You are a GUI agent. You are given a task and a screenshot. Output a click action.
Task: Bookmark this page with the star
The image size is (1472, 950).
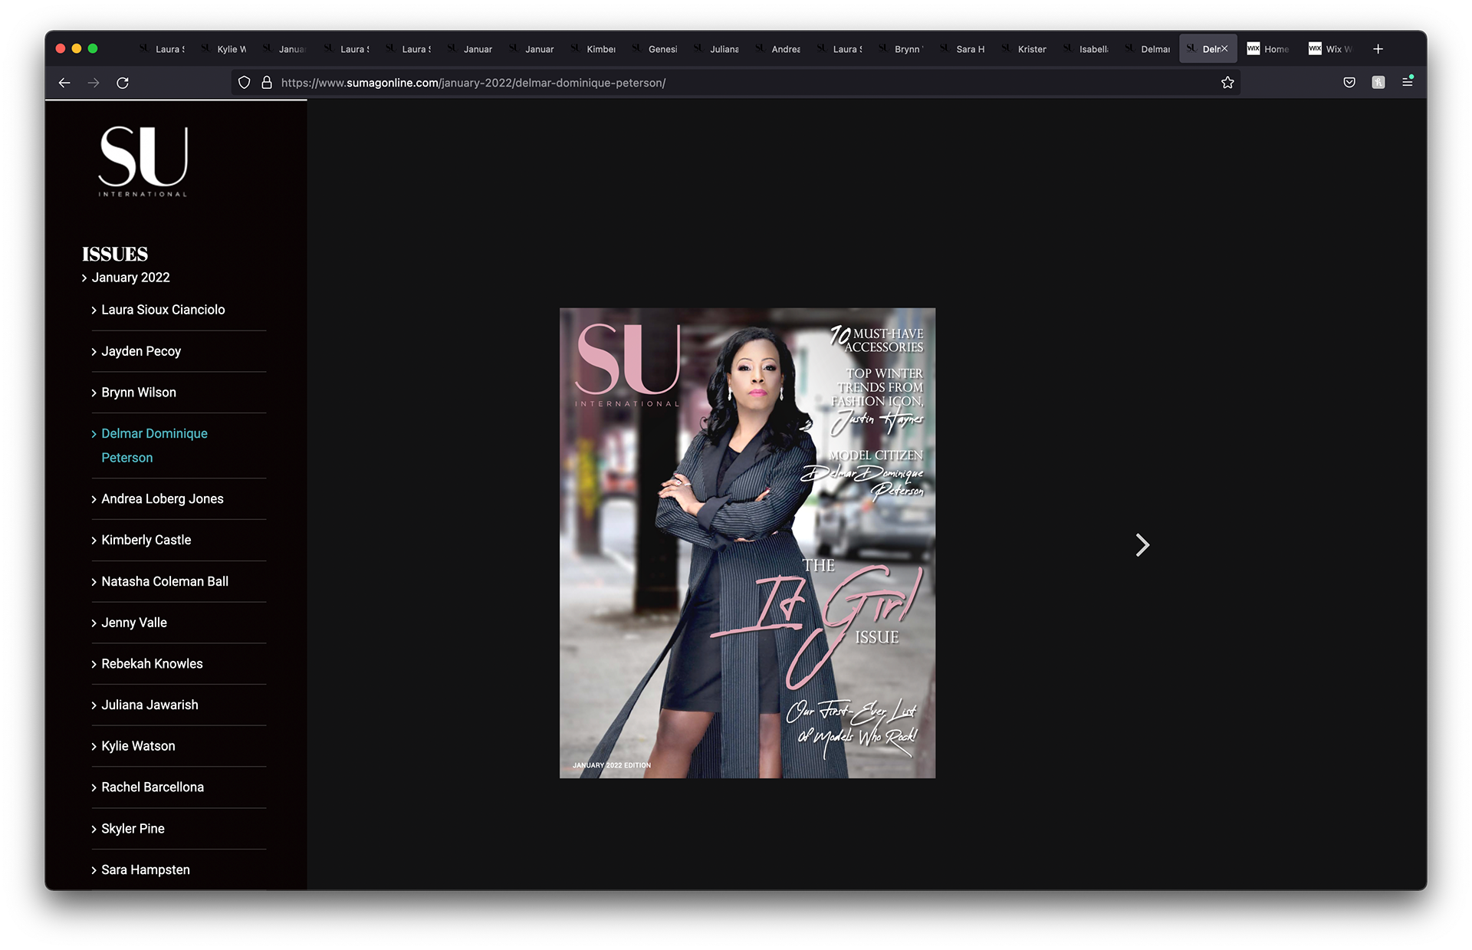pos(1227,83)
